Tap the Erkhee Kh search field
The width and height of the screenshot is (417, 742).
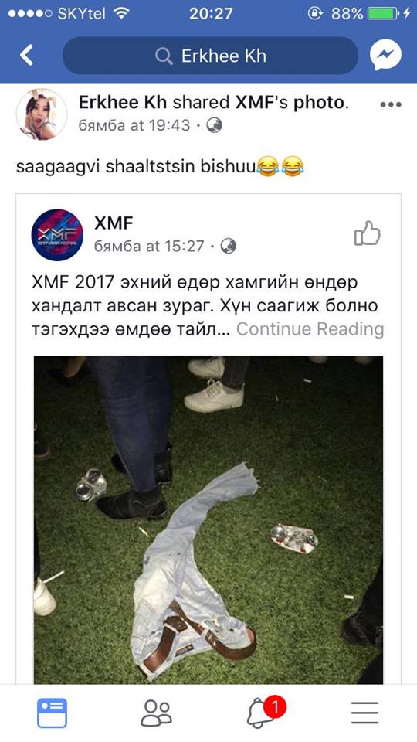pos(210,56)
